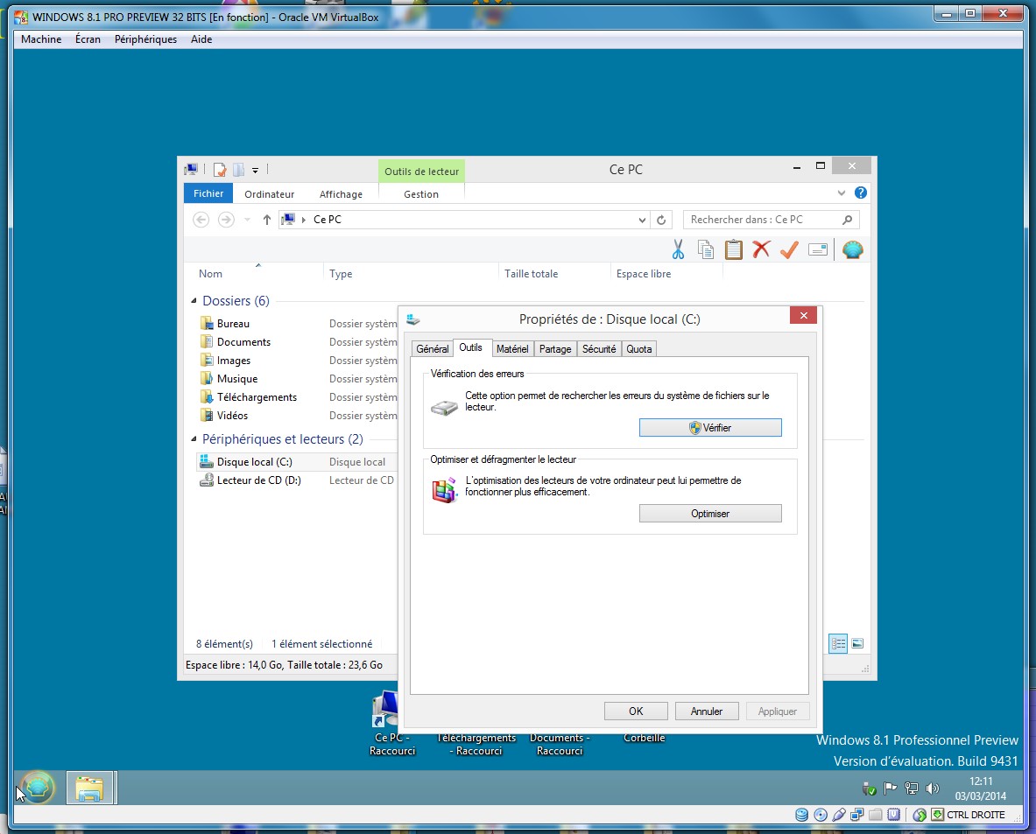Open the Start shell button on taskbar

click(x=38, y=787)
